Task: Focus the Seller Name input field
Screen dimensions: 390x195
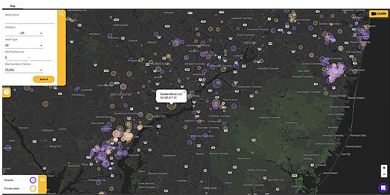Action: click(30, 21)
